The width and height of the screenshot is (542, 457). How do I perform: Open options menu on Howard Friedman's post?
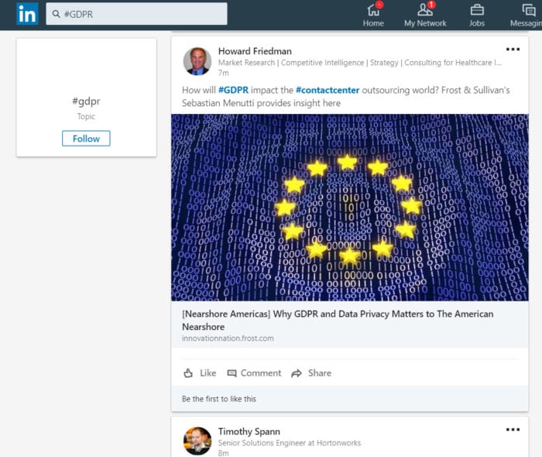513,50
